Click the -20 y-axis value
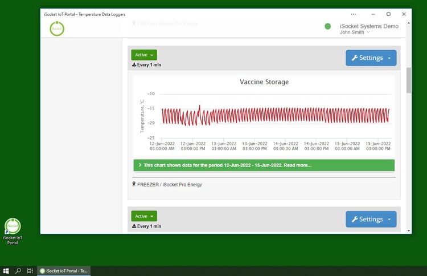Viewport: 427px width, 276px height. point(151,123)
